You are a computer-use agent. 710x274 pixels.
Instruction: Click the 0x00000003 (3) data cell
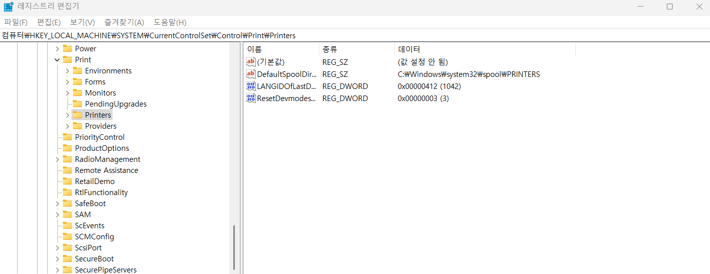pos(423,98)
